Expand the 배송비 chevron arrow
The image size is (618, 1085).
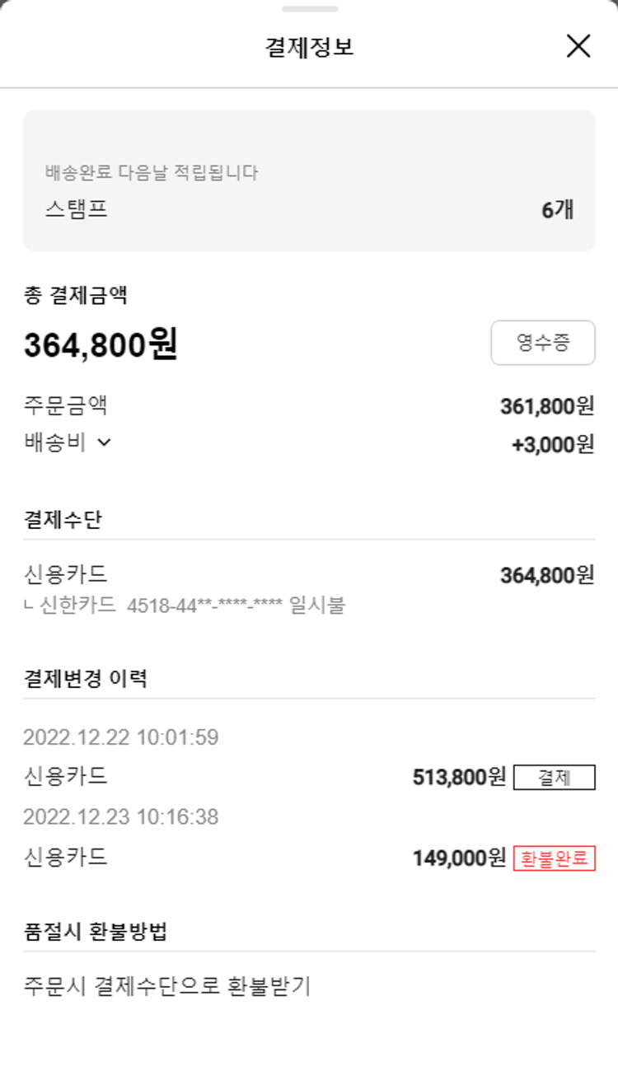click(x=105, y=442)
